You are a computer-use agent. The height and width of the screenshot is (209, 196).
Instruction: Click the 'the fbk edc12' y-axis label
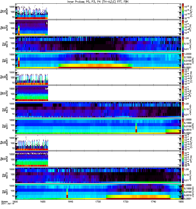tap(5, 175)
